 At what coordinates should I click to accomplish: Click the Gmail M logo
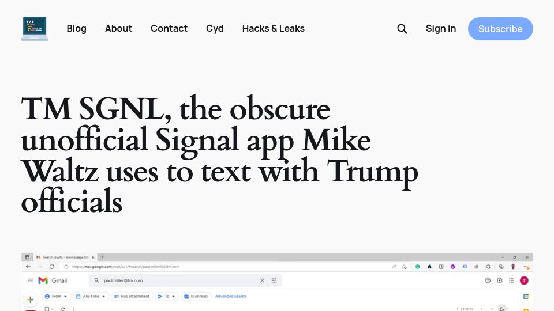coord(43,280)
